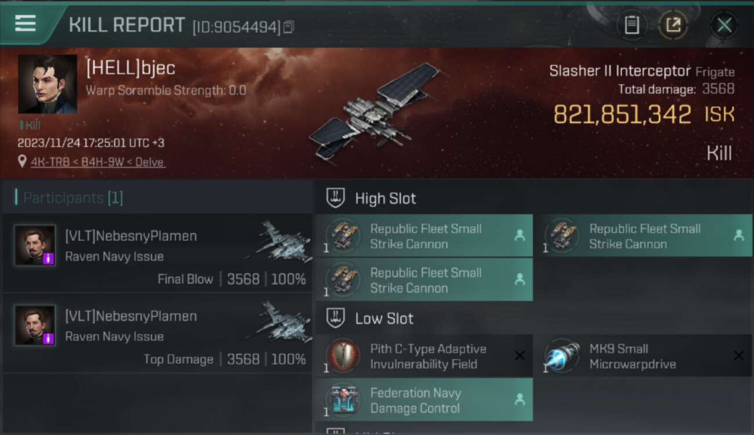754x435 pixels.
Task: Select the MK9 Small Microwarpdrive icon
Action: coord(561,356)
